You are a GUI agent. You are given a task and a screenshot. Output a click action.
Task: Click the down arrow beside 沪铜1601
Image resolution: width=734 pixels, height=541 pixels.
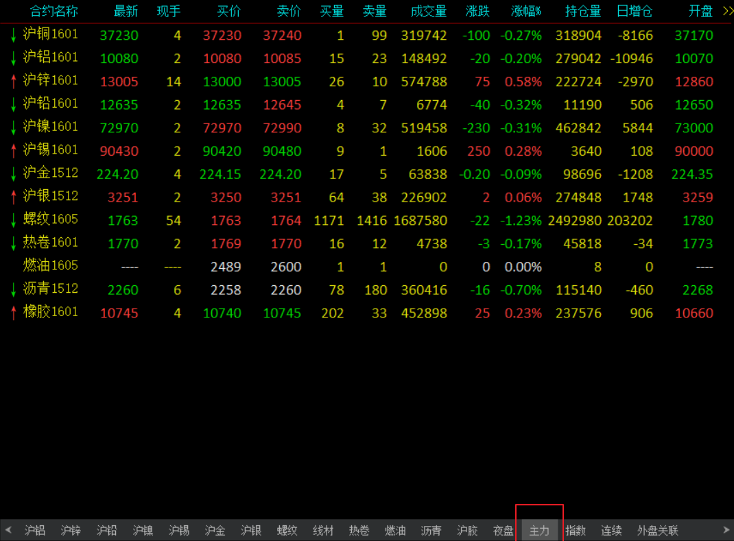pos(13,36)
